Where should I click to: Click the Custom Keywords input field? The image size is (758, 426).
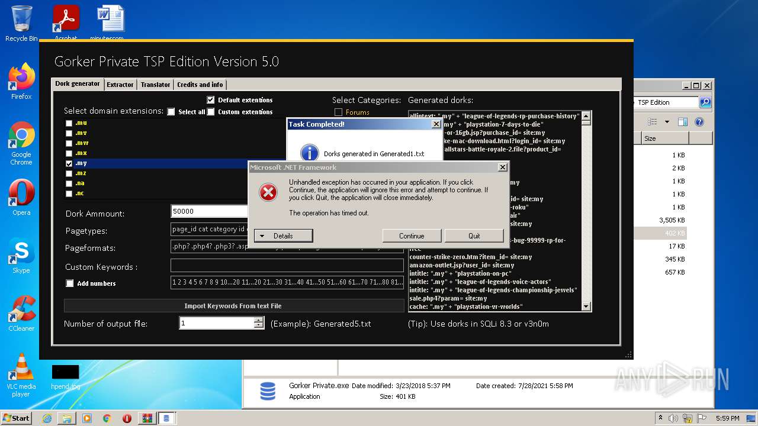point(287,265)
